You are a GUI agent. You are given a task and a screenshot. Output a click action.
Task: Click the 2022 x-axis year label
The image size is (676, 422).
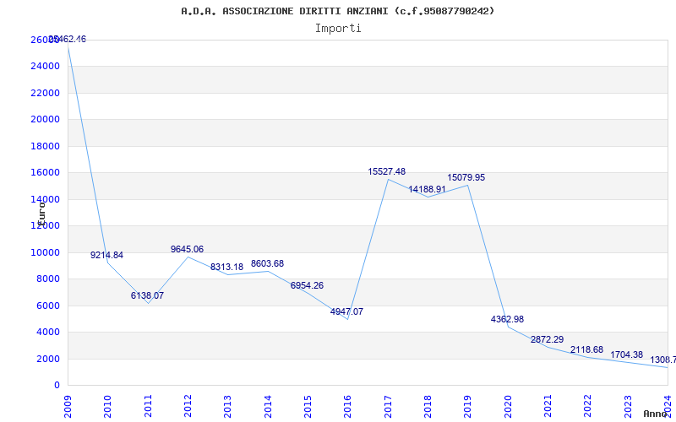click(588, 407)
